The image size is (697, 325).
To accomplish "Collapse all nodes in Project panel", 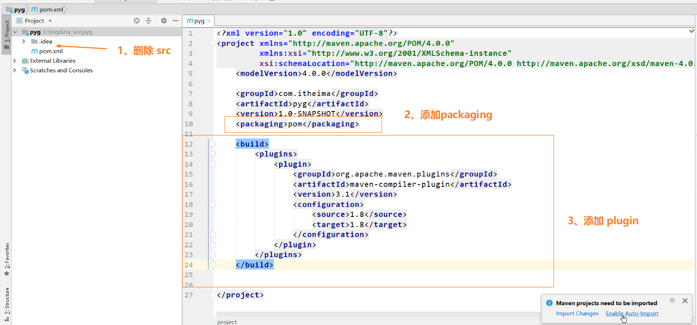I will pyautogui.click(x=149, y=21).
